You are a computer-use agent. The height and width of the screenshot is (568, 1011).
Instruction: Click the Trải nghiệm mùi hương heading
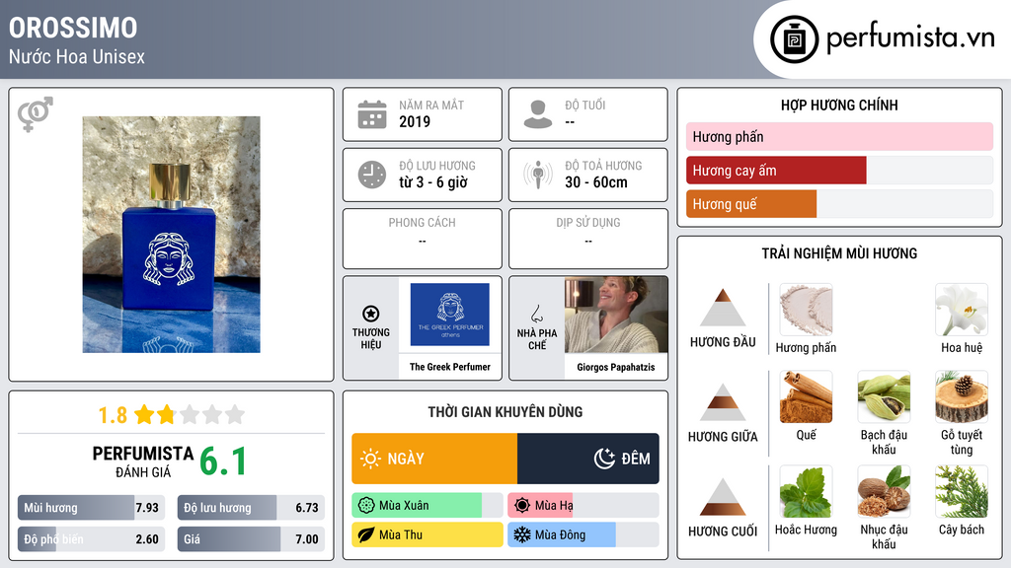[x=839, y=253]
